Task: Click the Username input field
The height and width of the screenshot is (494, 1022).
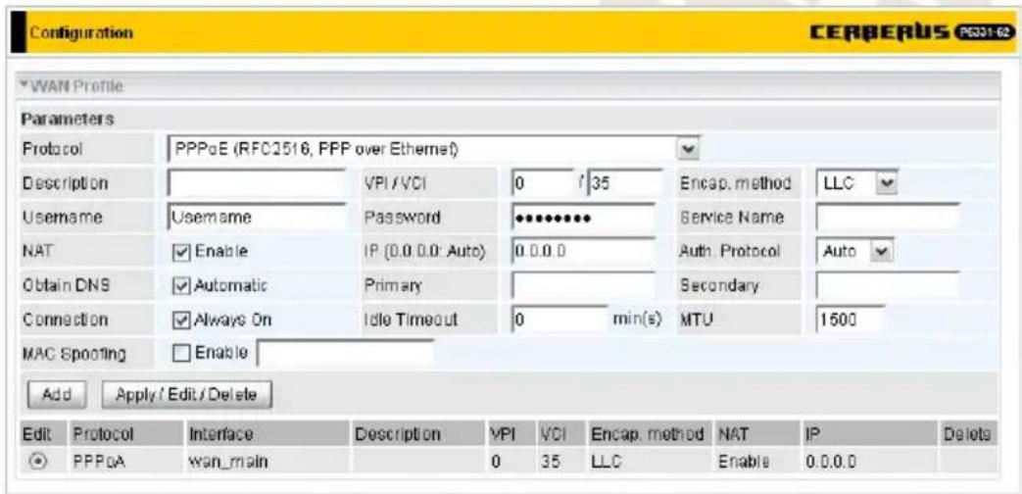Action: pyautogui.click(x=256, y=217)
